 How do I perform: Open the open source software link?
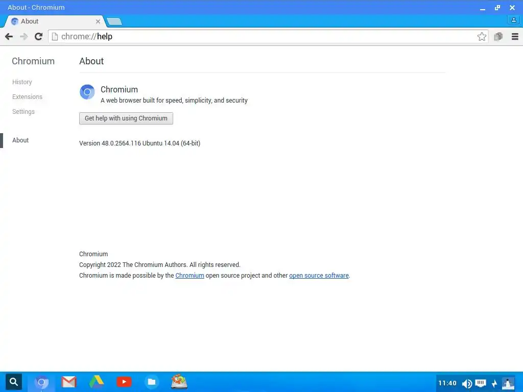319,275
